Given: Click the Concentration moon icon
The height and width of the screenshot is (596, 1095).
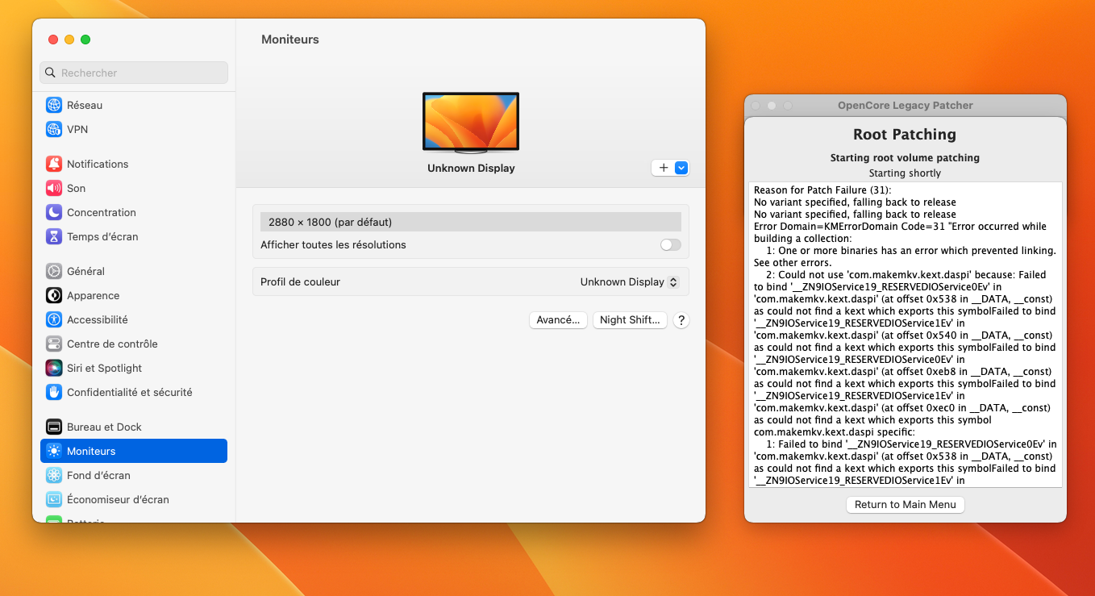Looking at the screenshot, I should coord(54,212).
